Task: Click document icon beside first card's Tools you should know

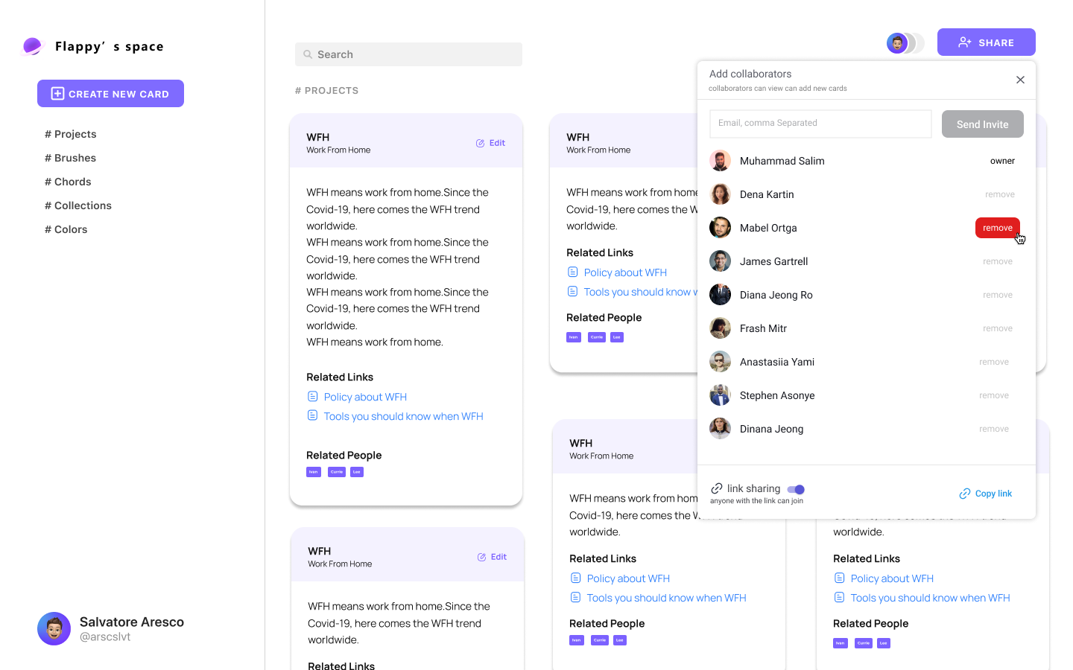Action: 313,415
